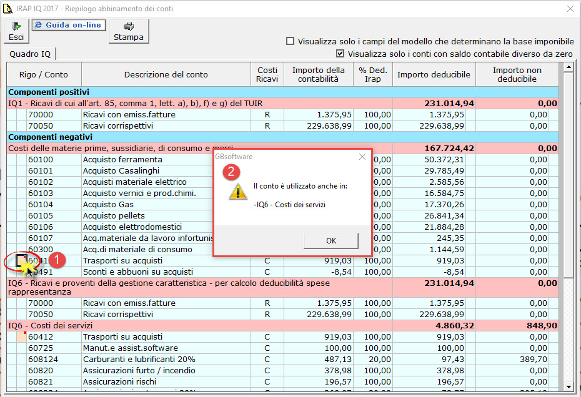Click the total 4.860,32
The height and width of the screenshot is (397, 581).
coord(455,325)
